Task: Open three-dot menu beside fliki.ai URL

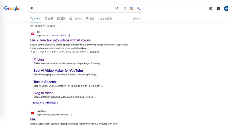Action: point(69,36)
